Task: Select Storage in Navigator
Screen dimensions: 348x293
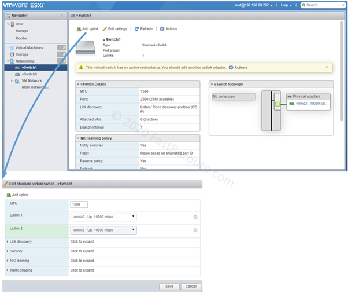Action: (22, 54)
